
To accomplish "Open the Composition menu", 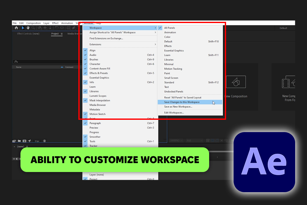I will tap(34, 23).
